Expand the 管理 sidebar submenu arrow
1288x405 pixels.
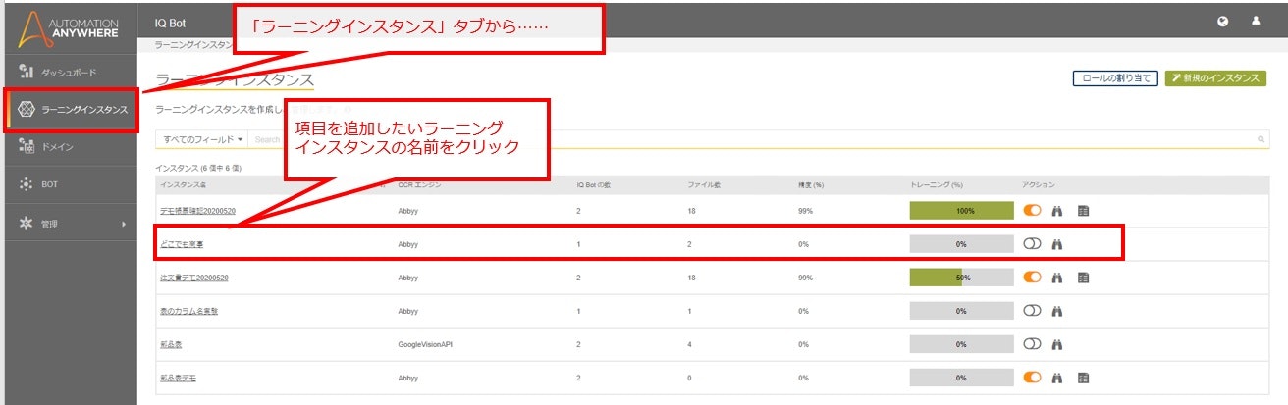pos(124,225)
